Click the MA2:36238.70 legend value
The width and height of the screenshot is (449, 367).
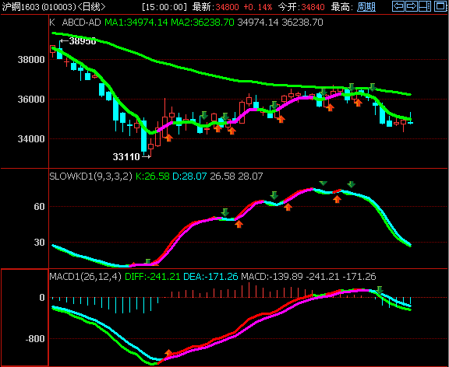pos(203,23)
